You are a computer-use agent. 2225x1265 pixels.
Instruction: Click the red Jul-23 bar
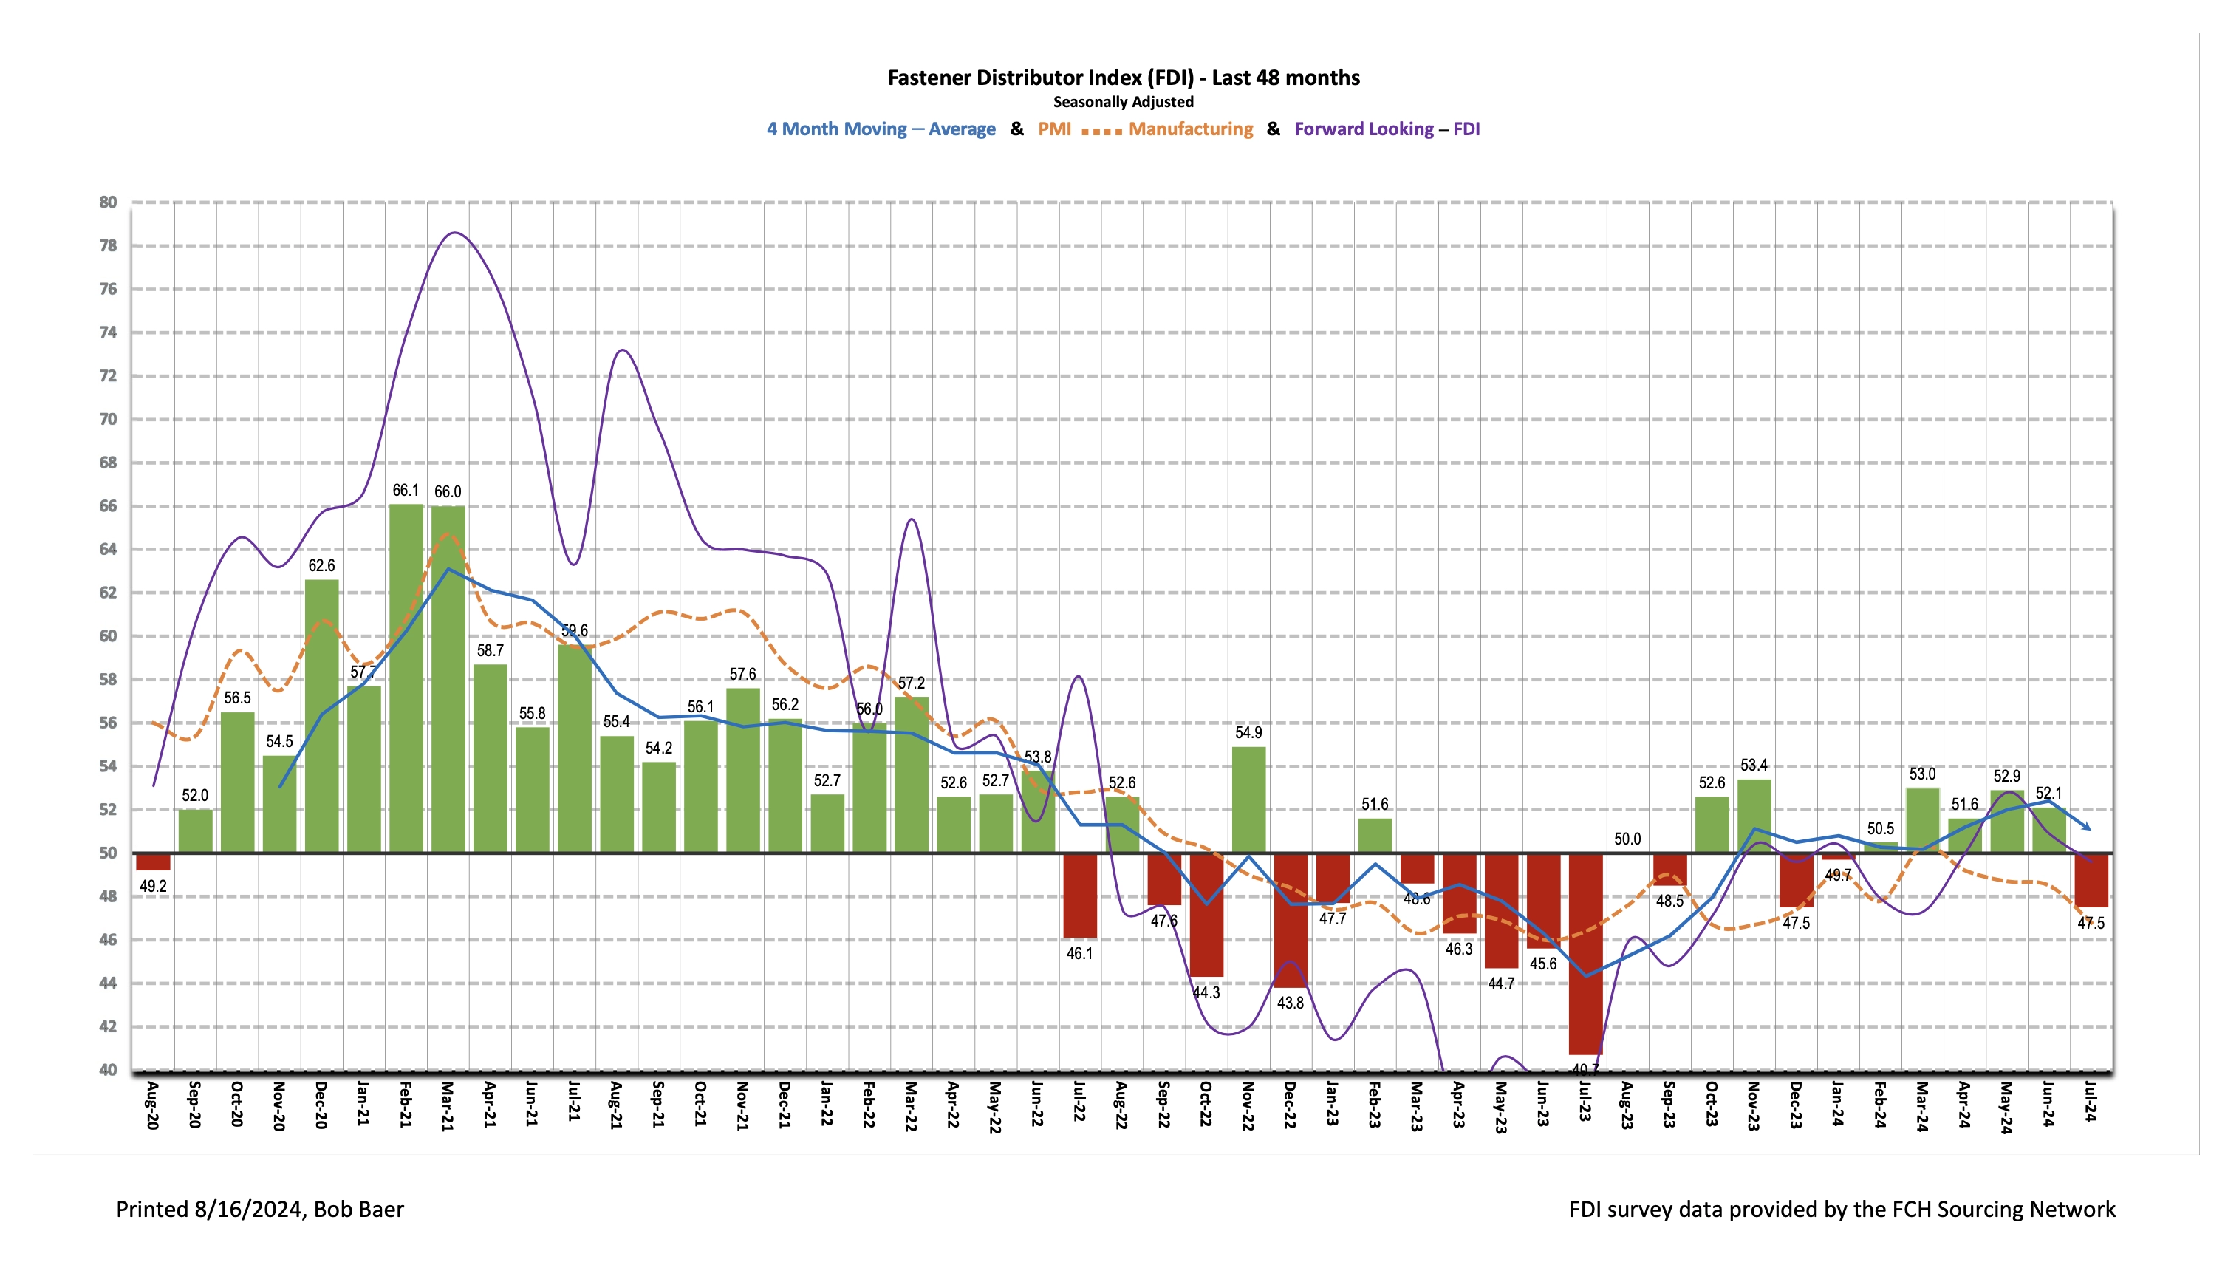coord(1585,954)
